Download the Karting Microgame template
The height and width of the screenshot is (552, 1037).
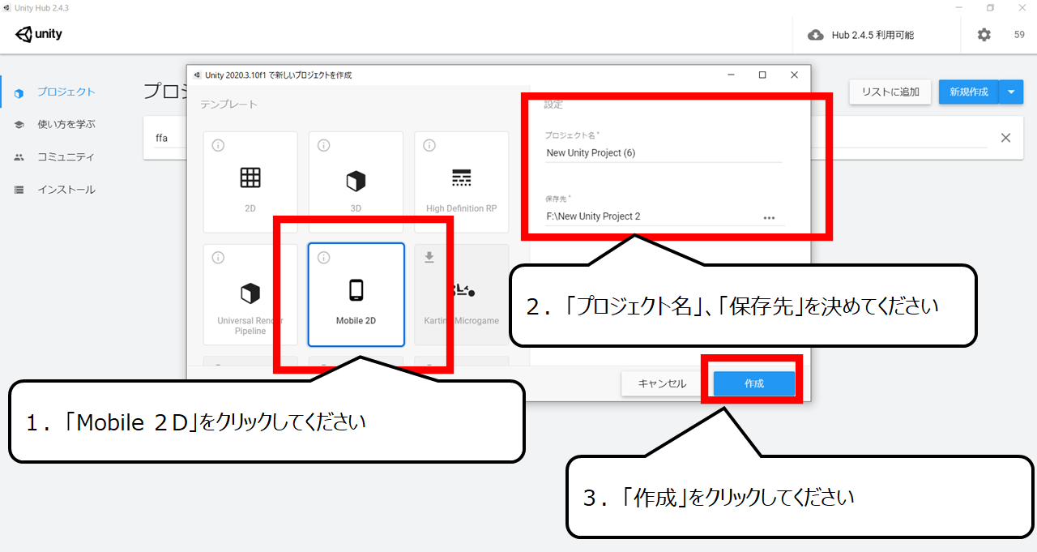[429, 257]
